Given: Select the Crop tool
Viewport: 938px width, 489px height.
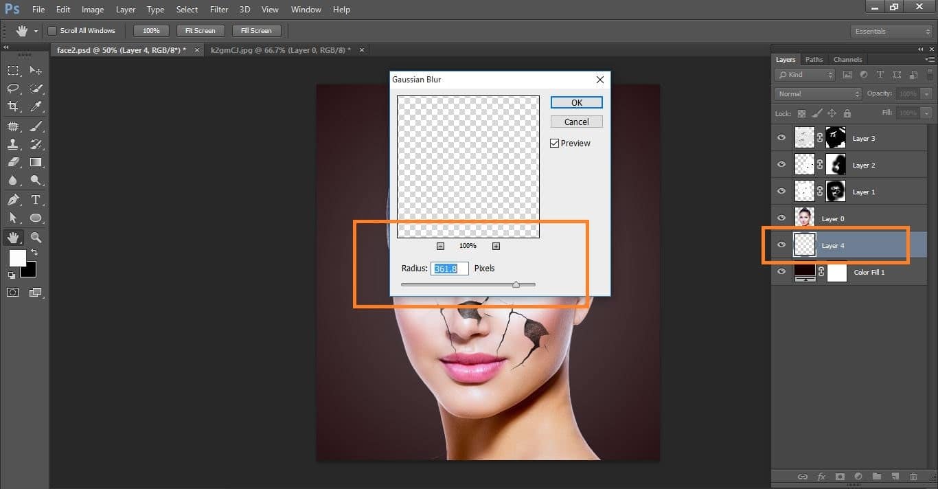Looking at the screenshot, I should (13, 106).
